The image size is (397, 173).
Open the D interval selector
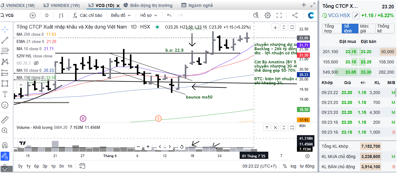tap(47, 15)
